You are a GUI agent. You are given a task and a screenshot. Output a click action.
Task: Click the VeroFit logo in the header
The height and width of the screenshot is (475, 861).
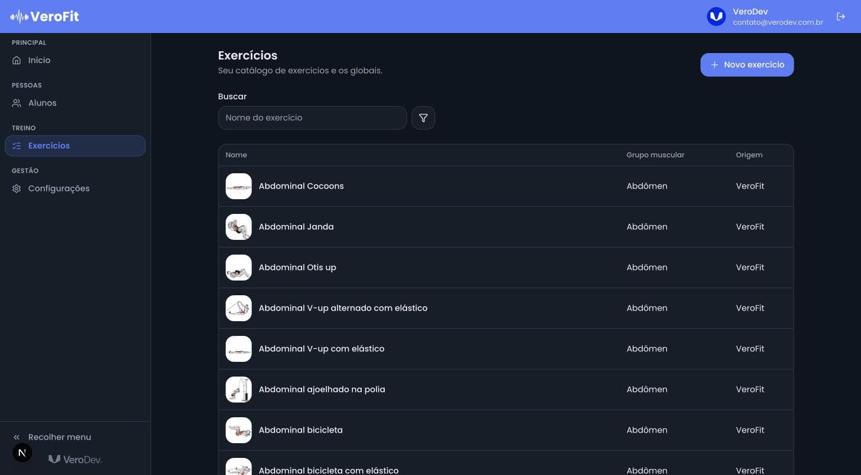[45, 17]
